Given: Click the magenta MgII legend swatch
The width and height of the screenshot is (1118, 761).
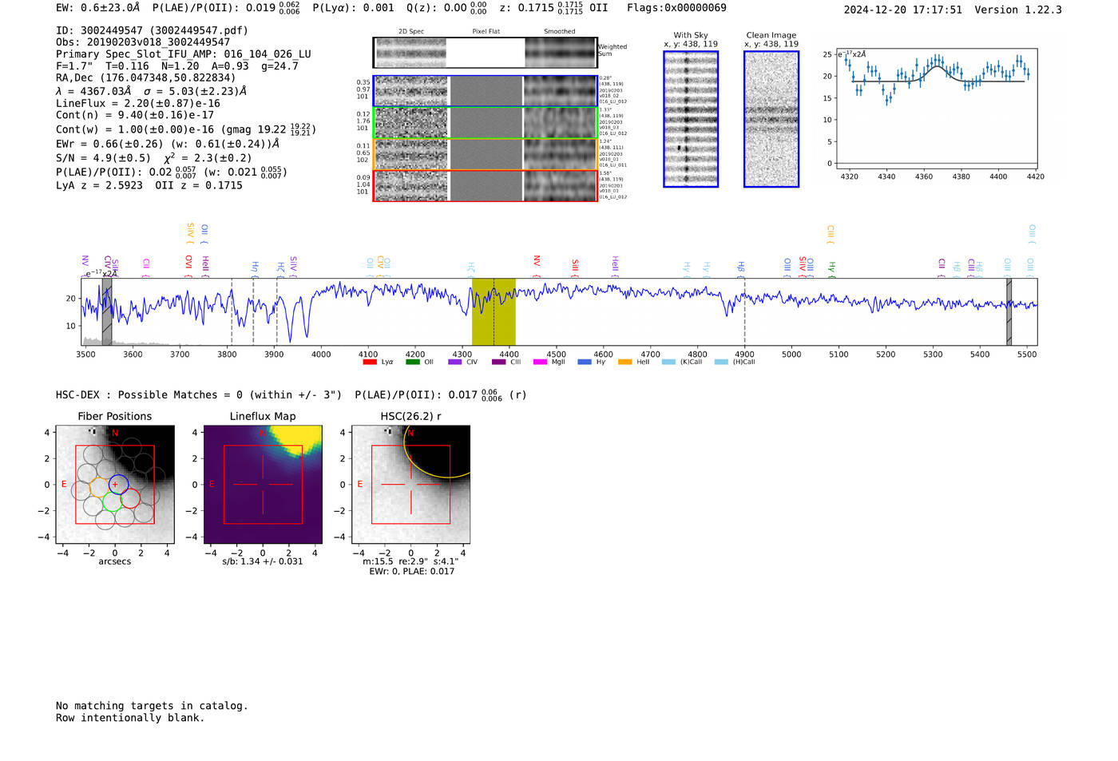Looking at the screenshot, I should (x=541, y=362).
